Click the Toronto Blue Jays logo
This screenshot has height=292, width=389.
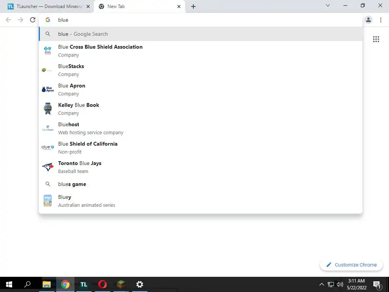click(47, 167)
